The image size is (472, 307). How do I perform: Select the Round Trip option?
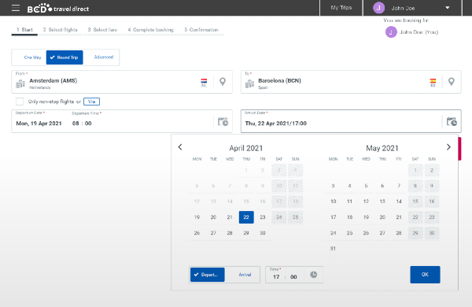65,57
